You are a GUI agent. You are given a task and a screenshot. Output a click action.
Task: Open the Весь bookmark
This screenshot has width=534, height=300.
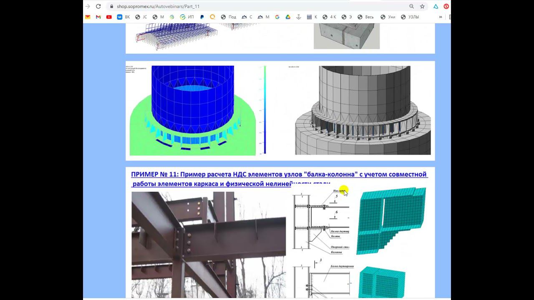(365, 17)
